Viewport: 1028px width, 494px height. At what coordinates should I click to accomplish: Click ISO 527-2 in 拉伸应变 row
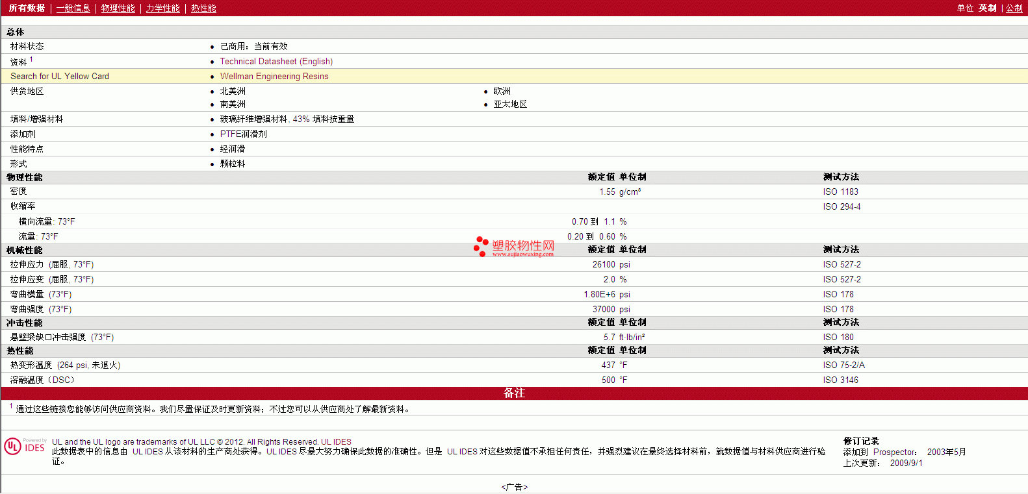842,279
